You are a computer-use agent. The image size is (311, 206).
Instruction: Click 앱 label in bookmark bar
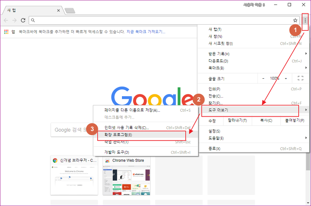13,32
